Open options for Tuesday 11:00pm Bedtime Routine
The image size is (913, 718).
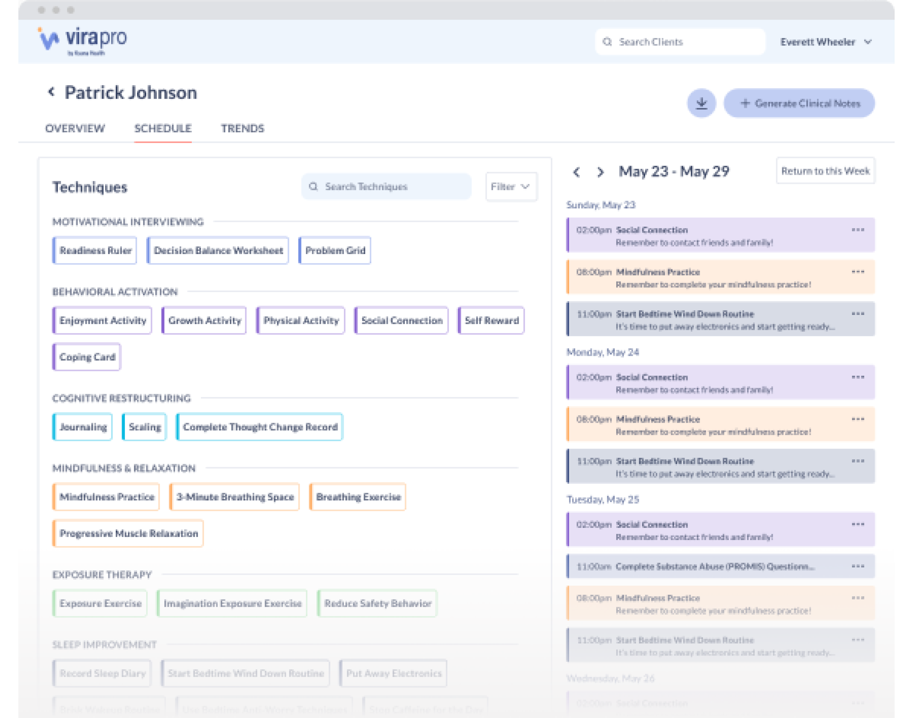pos(858,640)
